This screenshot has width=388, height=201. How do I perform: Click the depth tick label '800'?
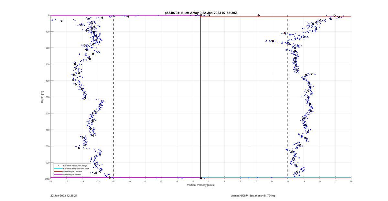[x=47, y=146]
